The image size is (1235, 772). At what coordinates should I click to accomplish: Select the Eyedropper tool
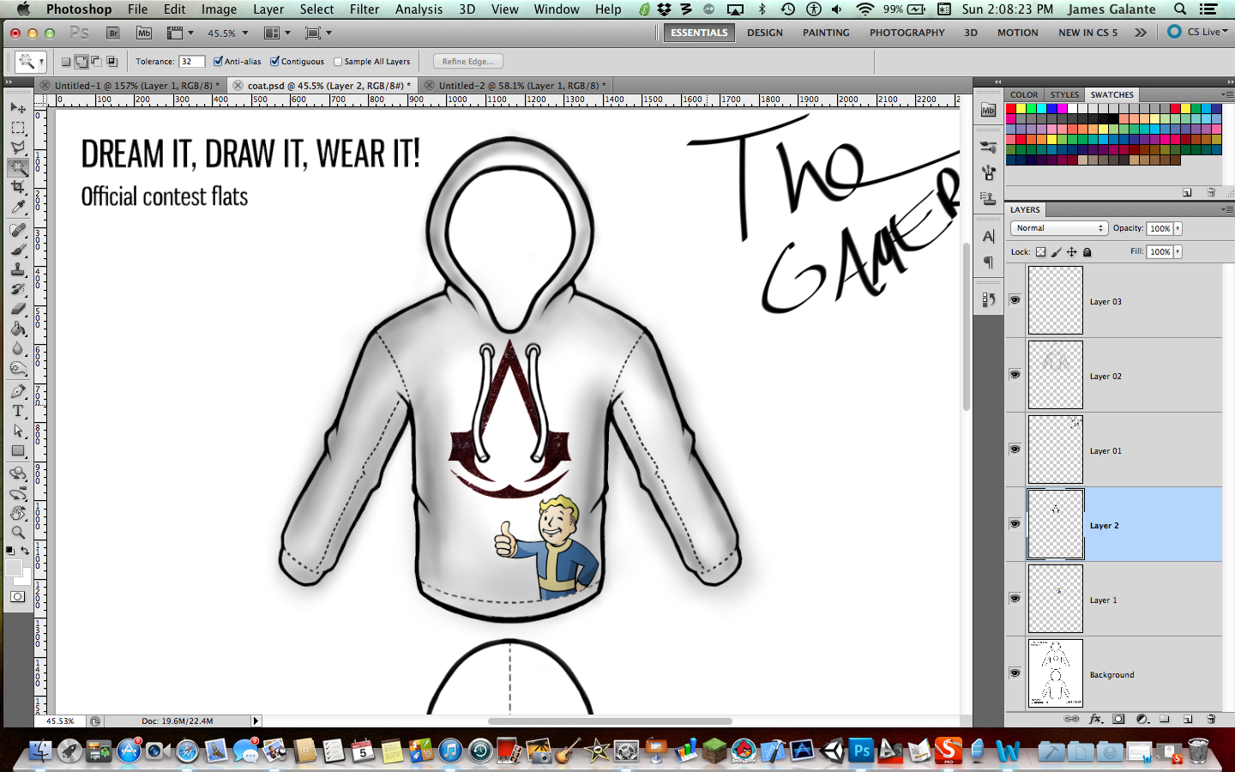pyautogui.click(x=18, y=207)
